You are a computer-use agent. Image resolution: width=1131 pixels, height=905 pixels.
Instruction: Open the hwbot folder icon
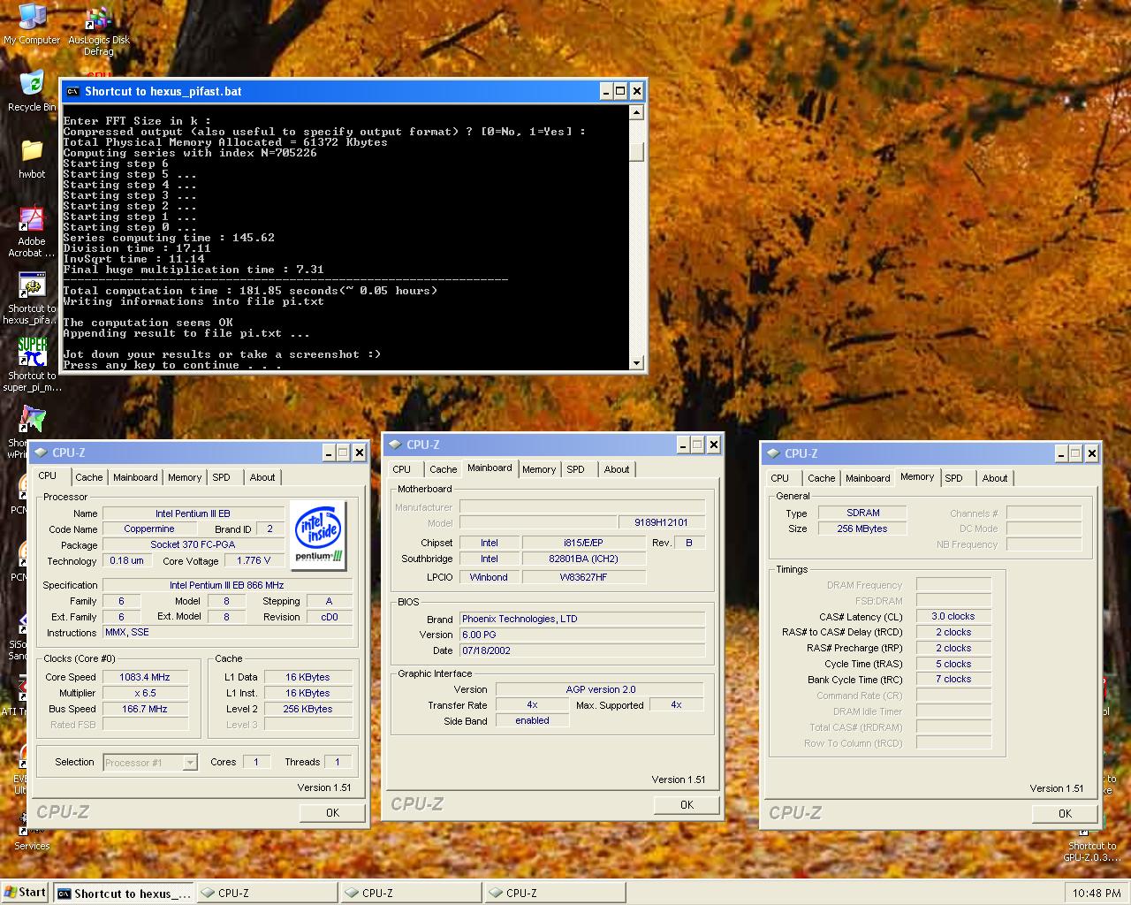(32, 159)
